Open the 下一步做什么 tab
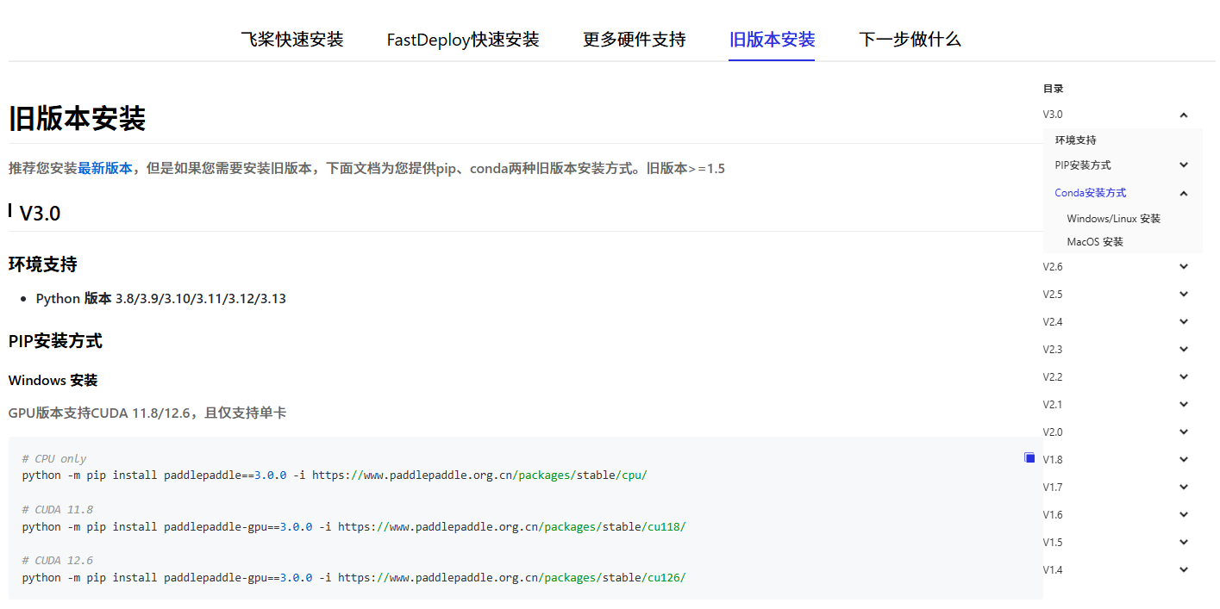The width and height of the screenshot is (1220, 609). coord(910,39)
